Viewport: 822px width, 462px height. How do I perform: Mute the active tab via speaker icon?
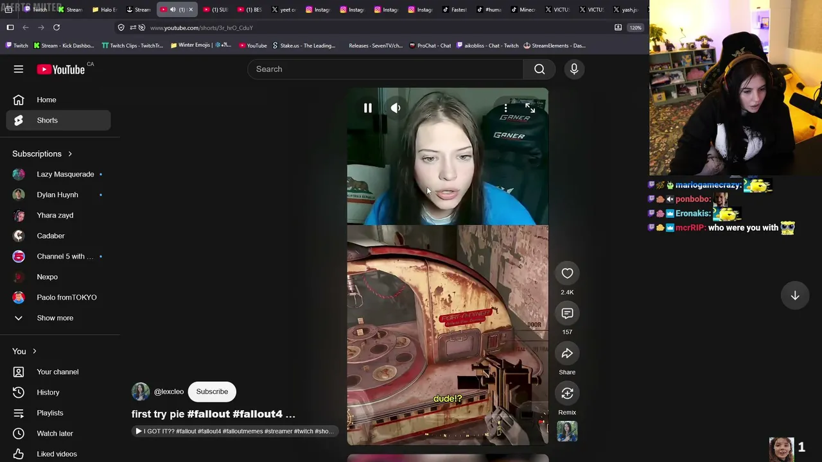coord(173,10)
